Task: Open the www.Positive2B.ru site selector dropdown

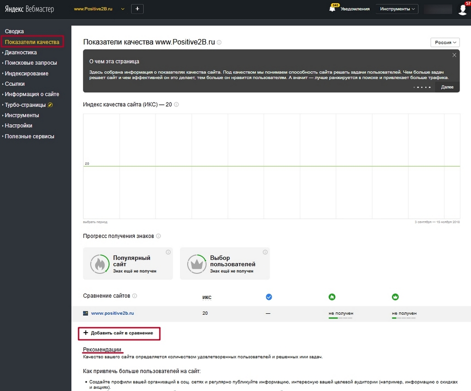Action: 99,9
